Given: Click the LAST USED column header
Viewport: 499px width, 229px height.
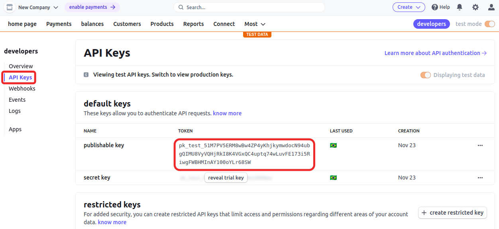Looking at the screenshot, I should [341, 131].
